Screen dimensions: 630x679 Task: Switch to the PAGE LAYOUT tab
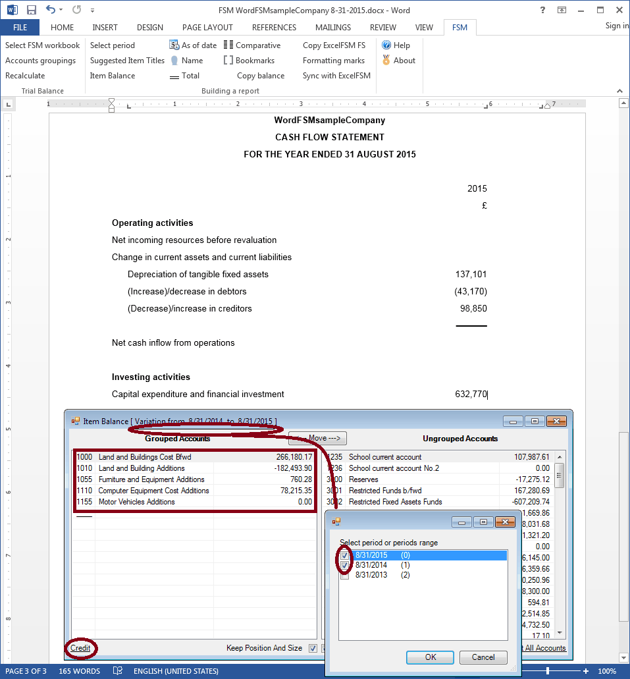coord(207,27)
